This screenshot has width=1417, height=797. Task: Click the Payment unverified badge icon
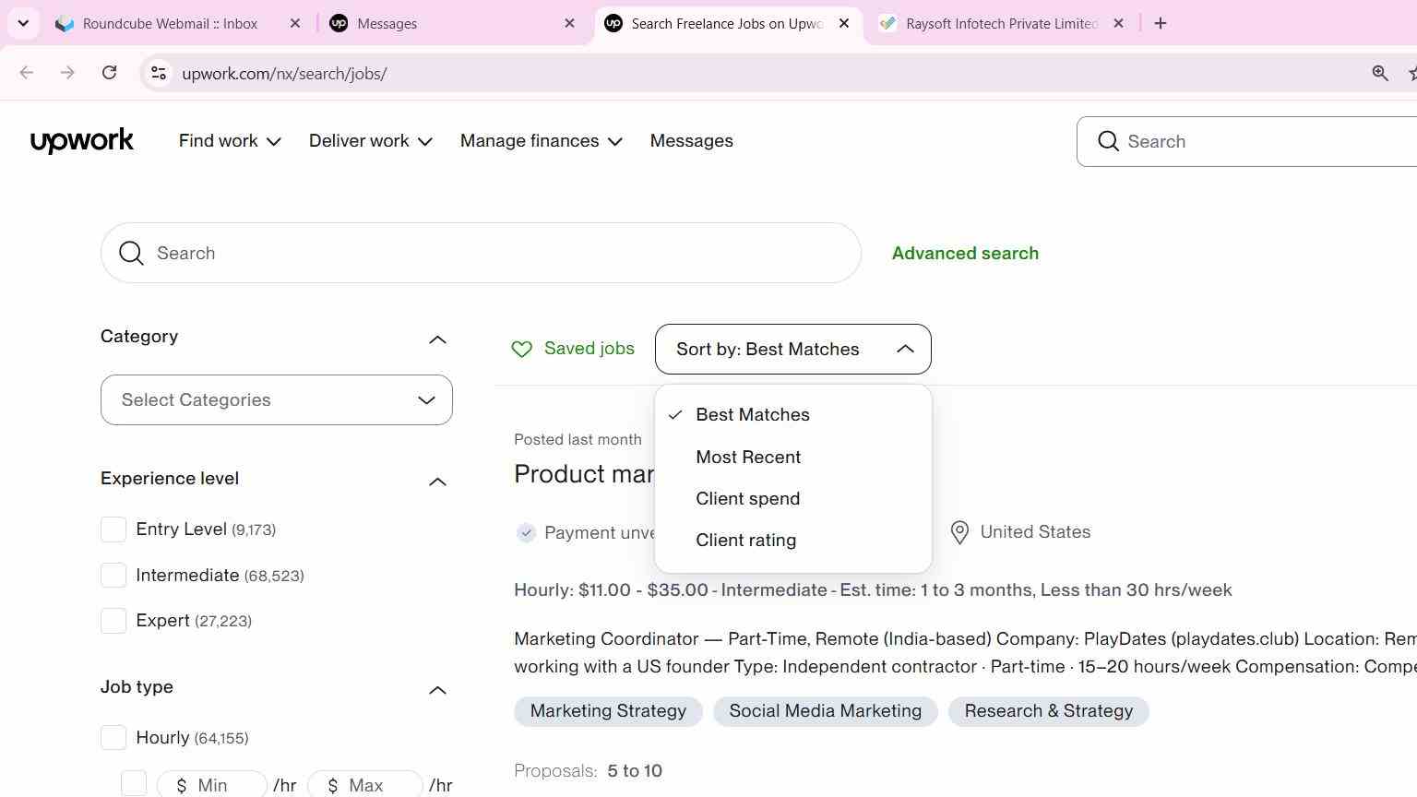pos(526,532)
